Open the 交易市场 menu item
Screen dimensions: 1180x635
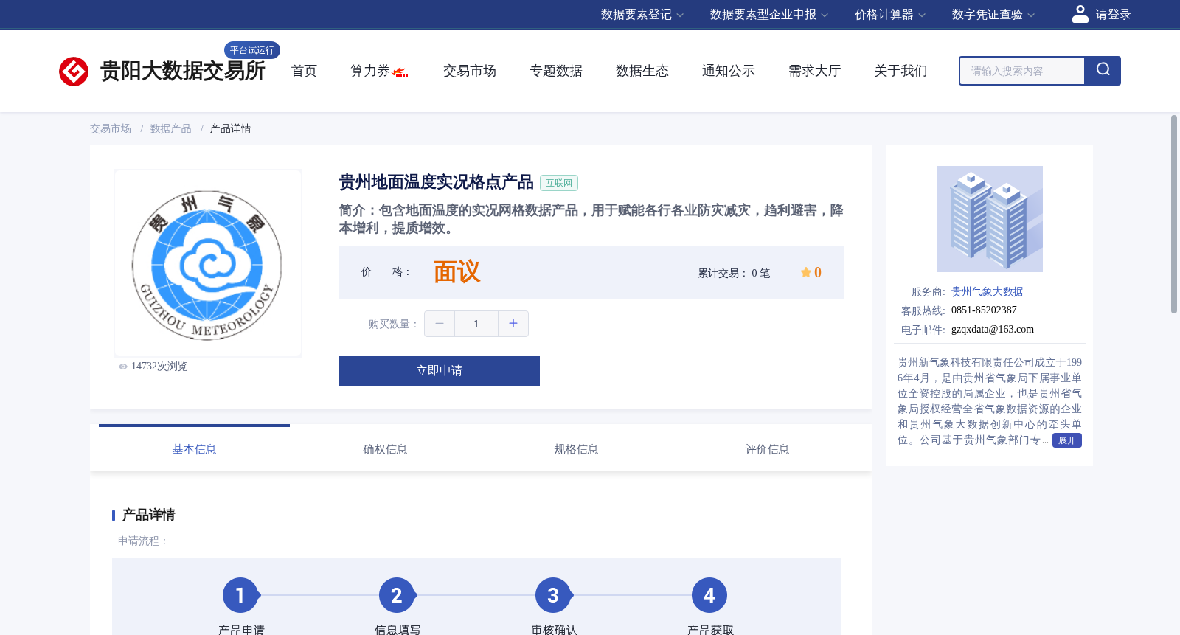pyautogui.click(x=469, y=71)
